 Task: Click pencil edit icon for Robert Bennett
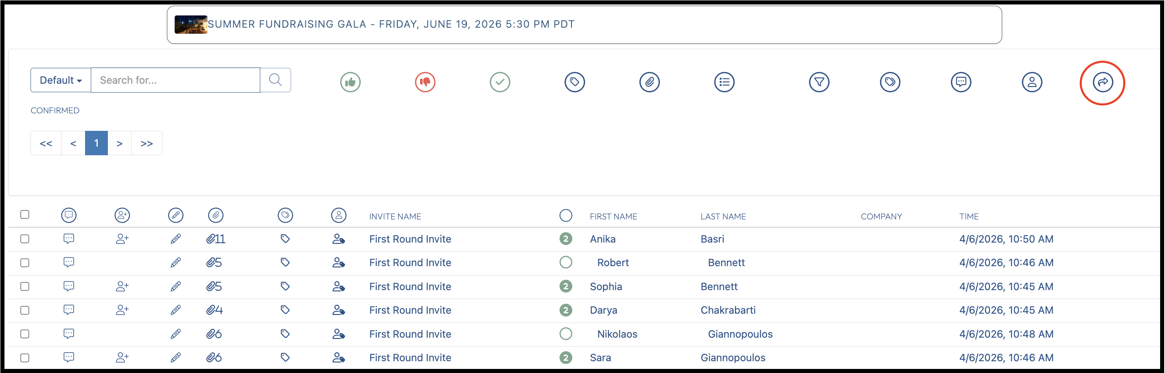175,262
